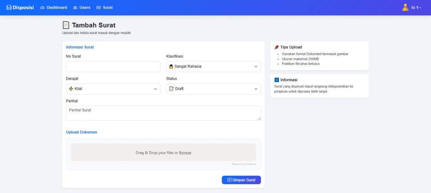The height and width of the screenshot is (193, 431).
Task: Click the Derajat field label
Action: click(72, 79)
